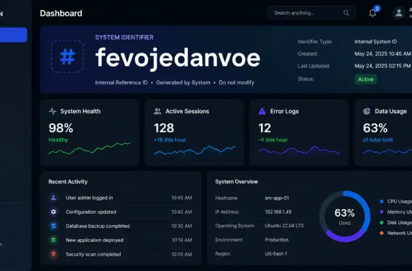Select the Database backup completed row

pyautogui.click(x=120, y=226)
